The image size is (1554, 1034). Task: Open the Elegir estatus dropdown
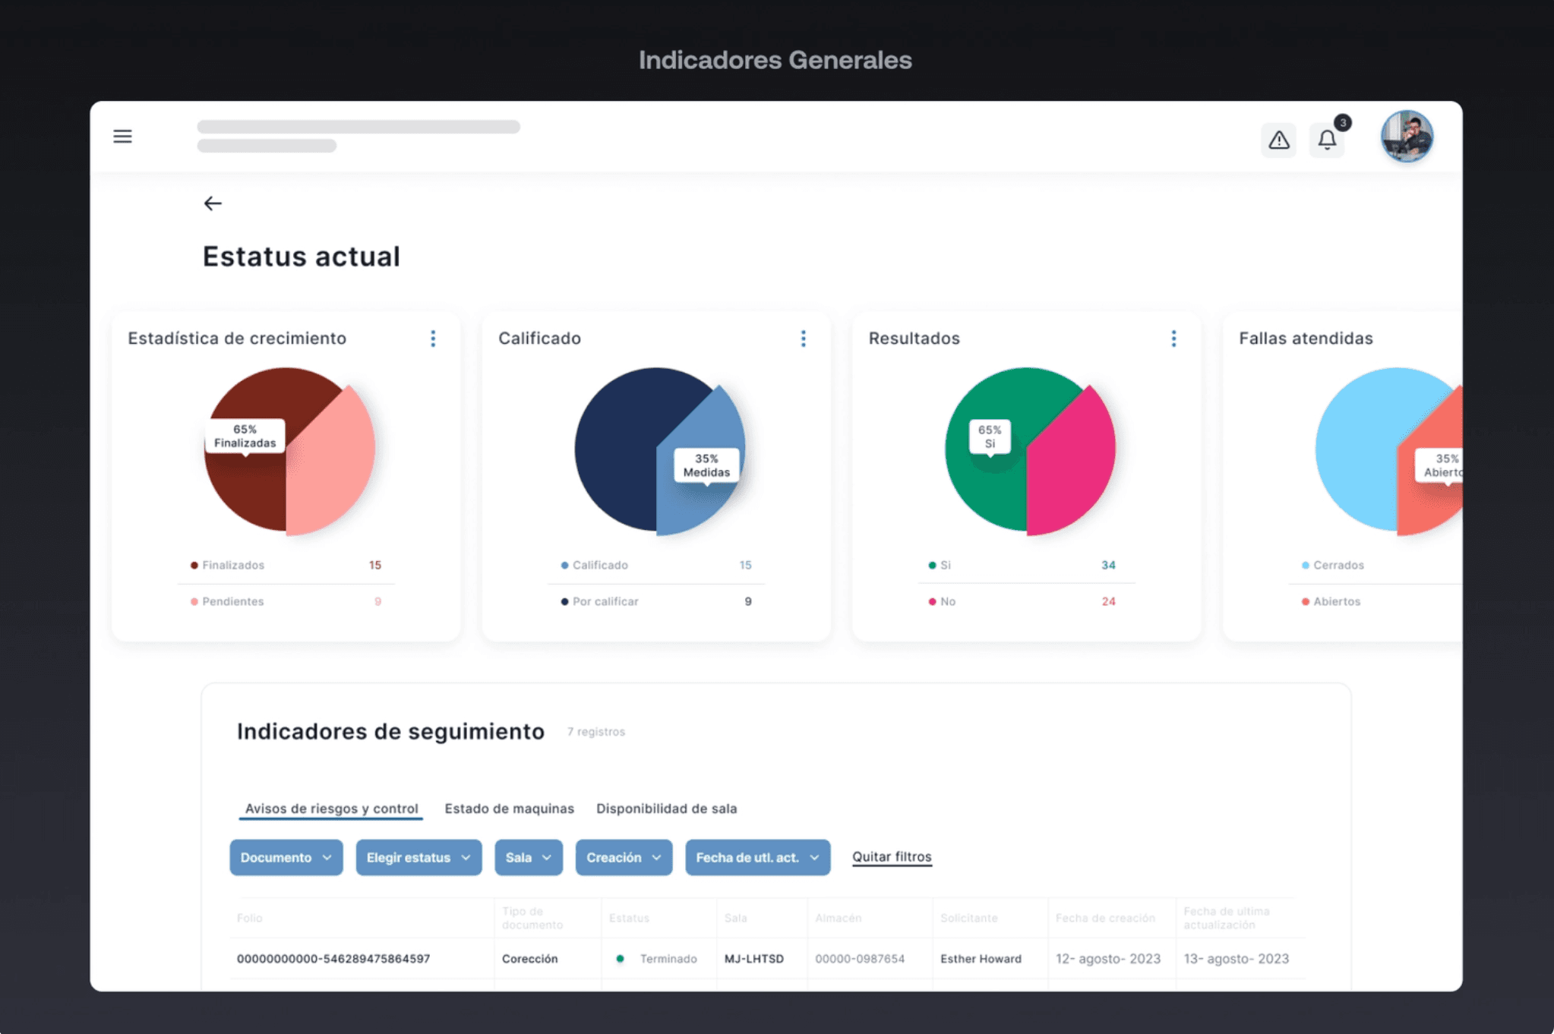point(418,857)
